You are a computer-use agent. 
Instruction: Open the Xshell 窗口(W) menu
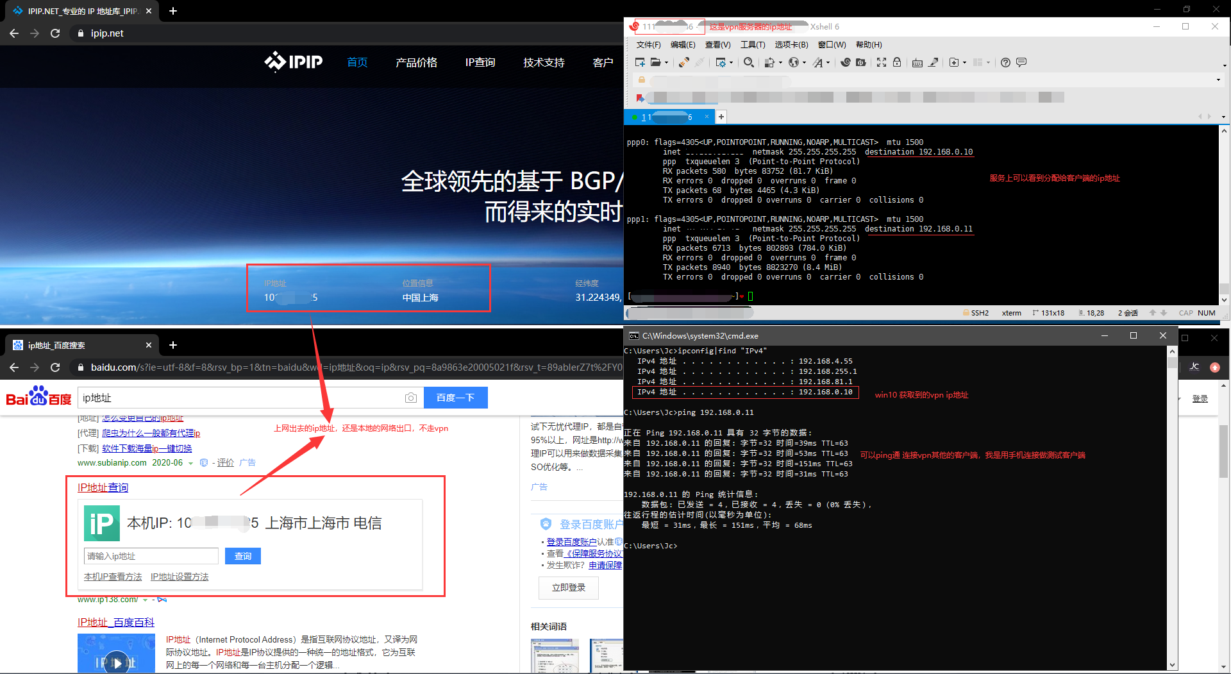tap(832, 44)
